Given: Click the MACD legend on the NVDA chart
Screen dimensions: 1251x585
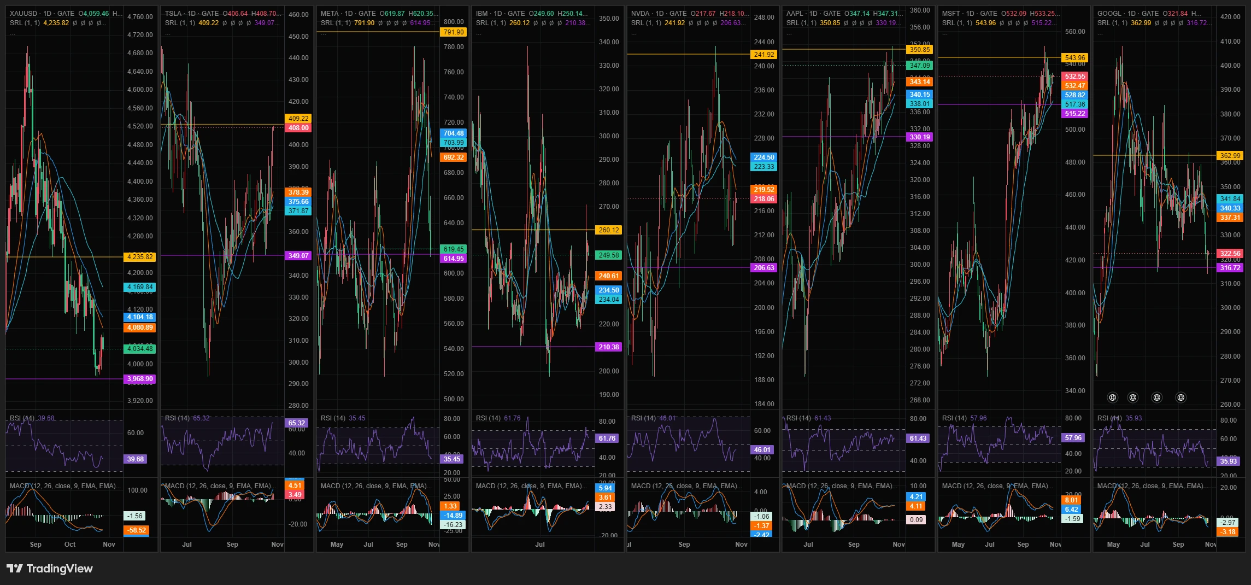Looking at the screenshot, I should tap(686, 486).
